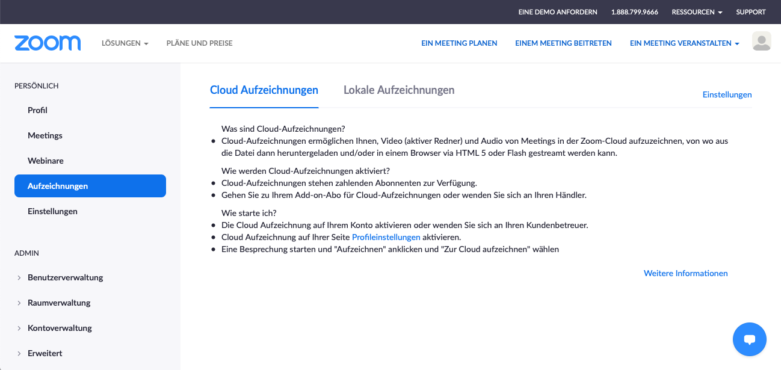
Task: Click the Einstellungen link above the recordings
Action: [727, 94]
